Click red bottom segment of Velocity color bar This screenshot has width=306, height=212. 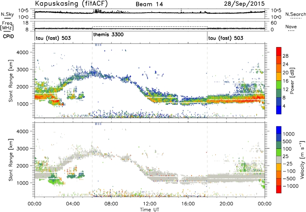[x=279, y=189]
